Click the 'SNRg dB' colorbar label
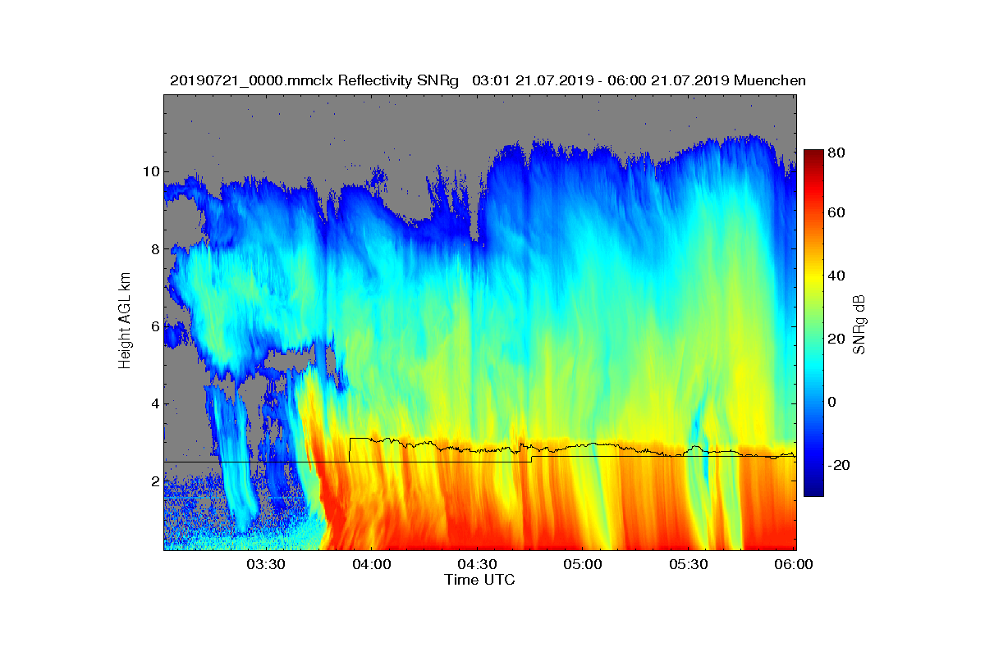985x656 pixels. (859, 325)
